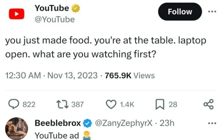Click the red YouTube logo avatar
This screenshot has width=224, height=140.
[x=17, y=14]
